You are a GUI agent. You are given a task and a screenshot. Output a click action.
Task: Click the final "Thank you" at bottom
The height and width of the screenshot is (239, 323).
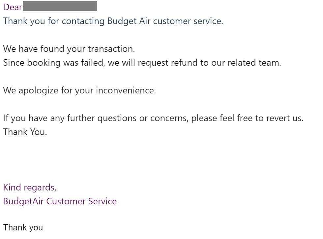tap(23, 227)
